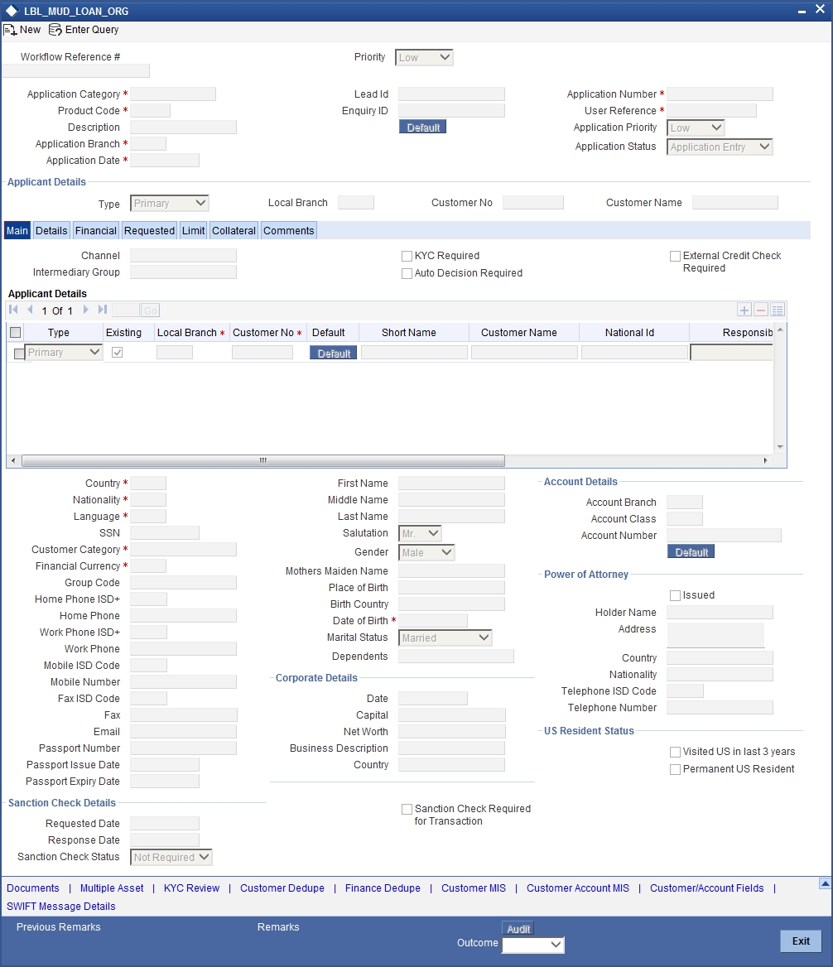This screenshot has height=967, width=833.
Task: Switch to the Collateral tab
Action: [234, 231]
